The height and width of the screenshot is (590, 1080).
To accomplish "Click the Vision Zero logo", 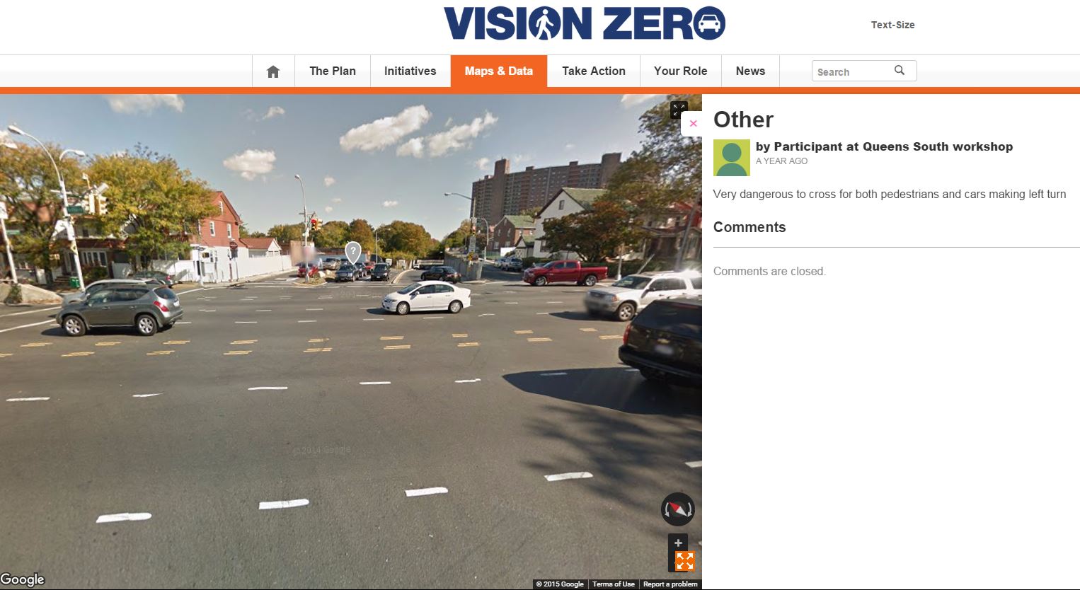I will tap(585, 23).
